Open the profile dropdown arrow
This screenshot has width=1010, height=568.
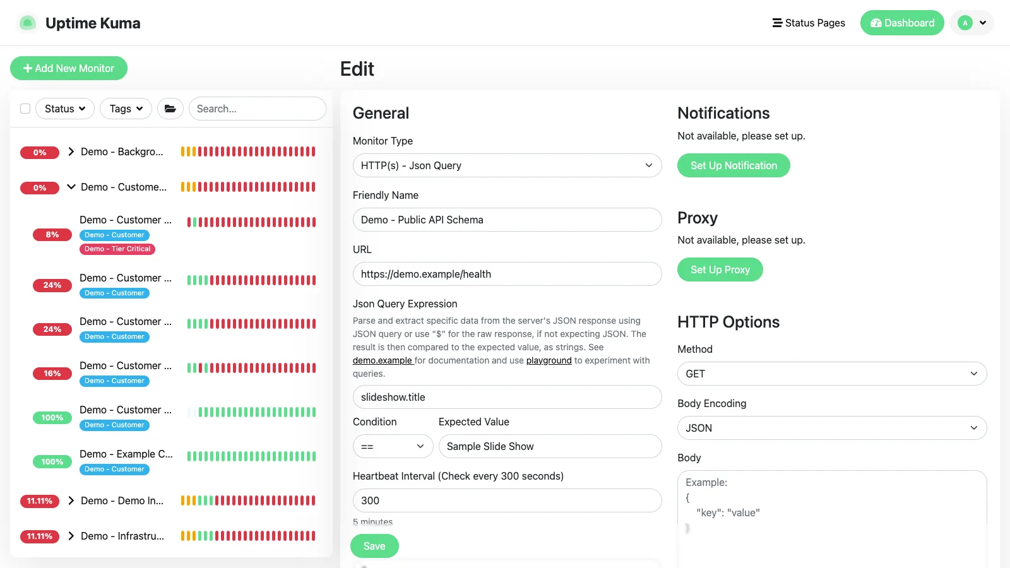click(x=983, y=23)
